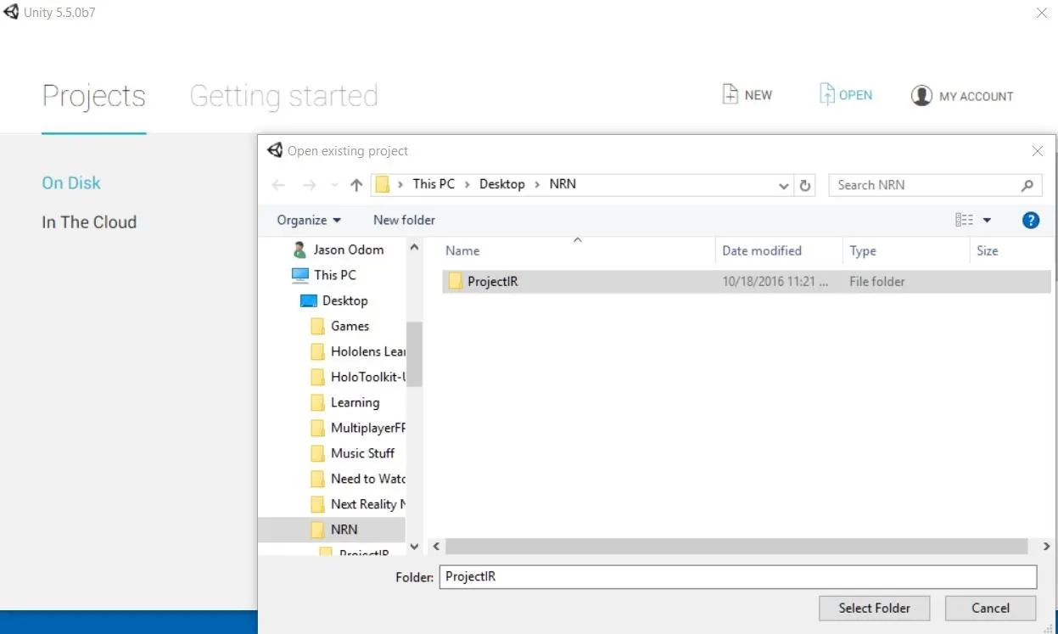
Task: Expand chevron after This PC in path
Action: [467, 184]
